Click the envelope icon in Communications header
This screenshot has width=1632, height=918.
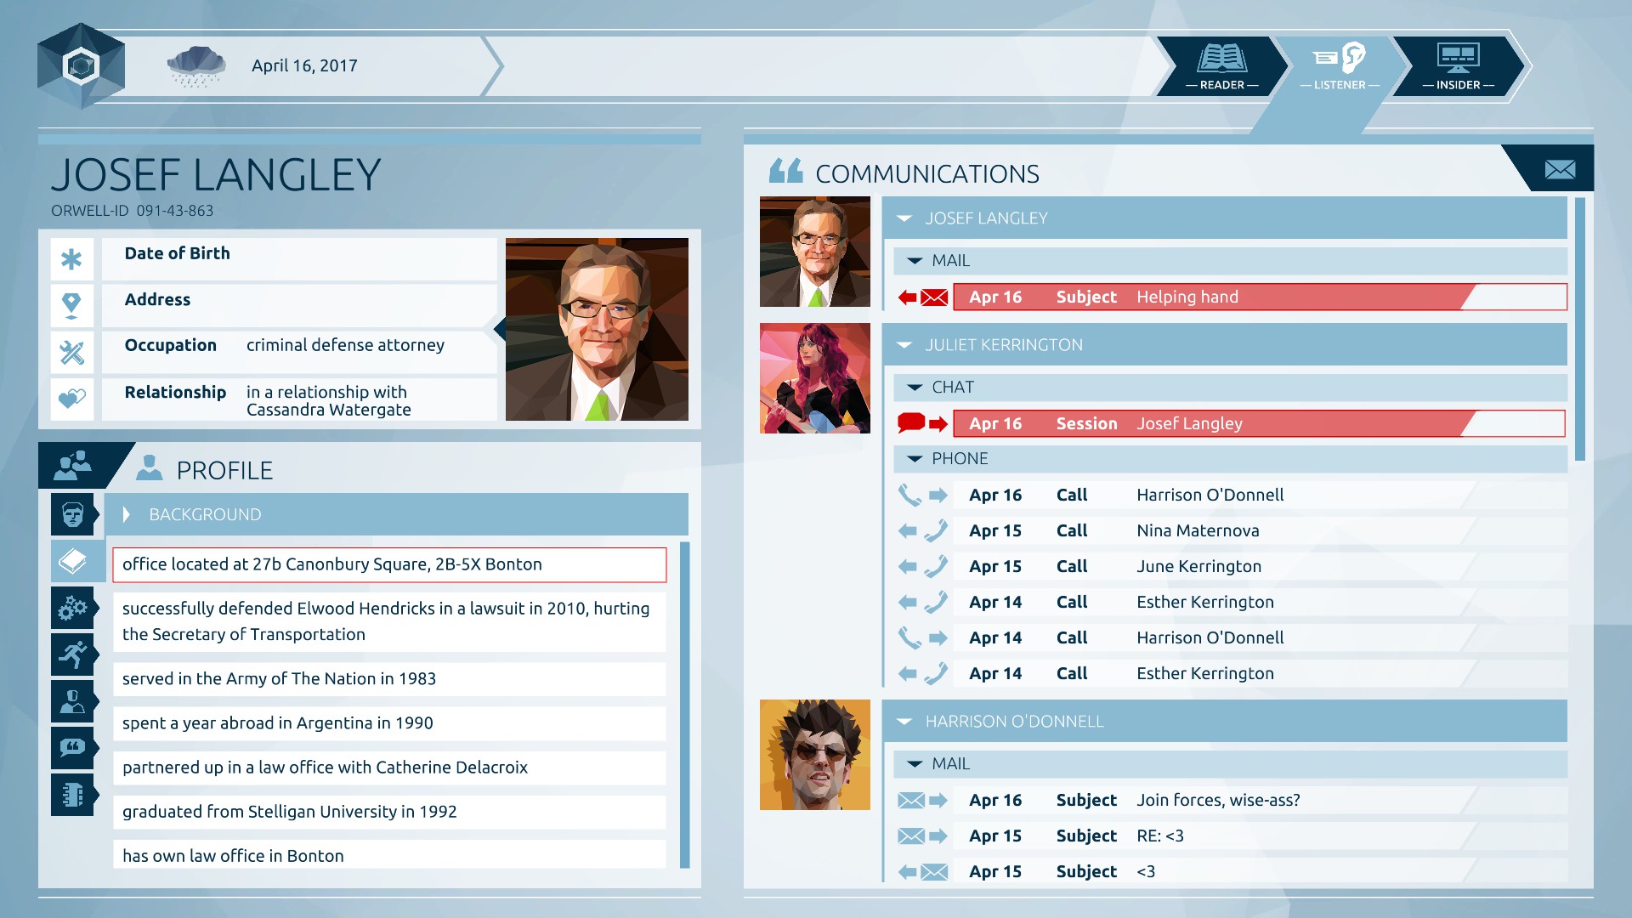point(1560,169)
